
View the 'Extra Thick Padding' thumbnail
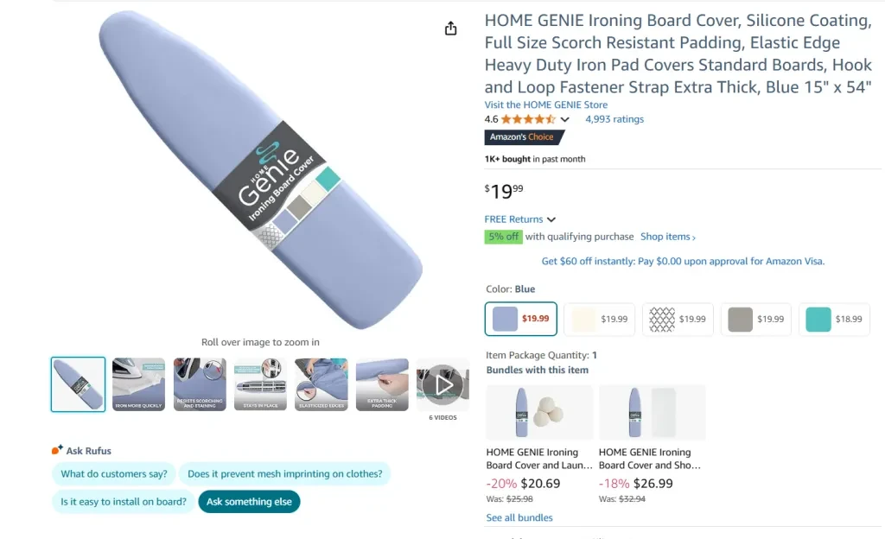click(382, 384)
